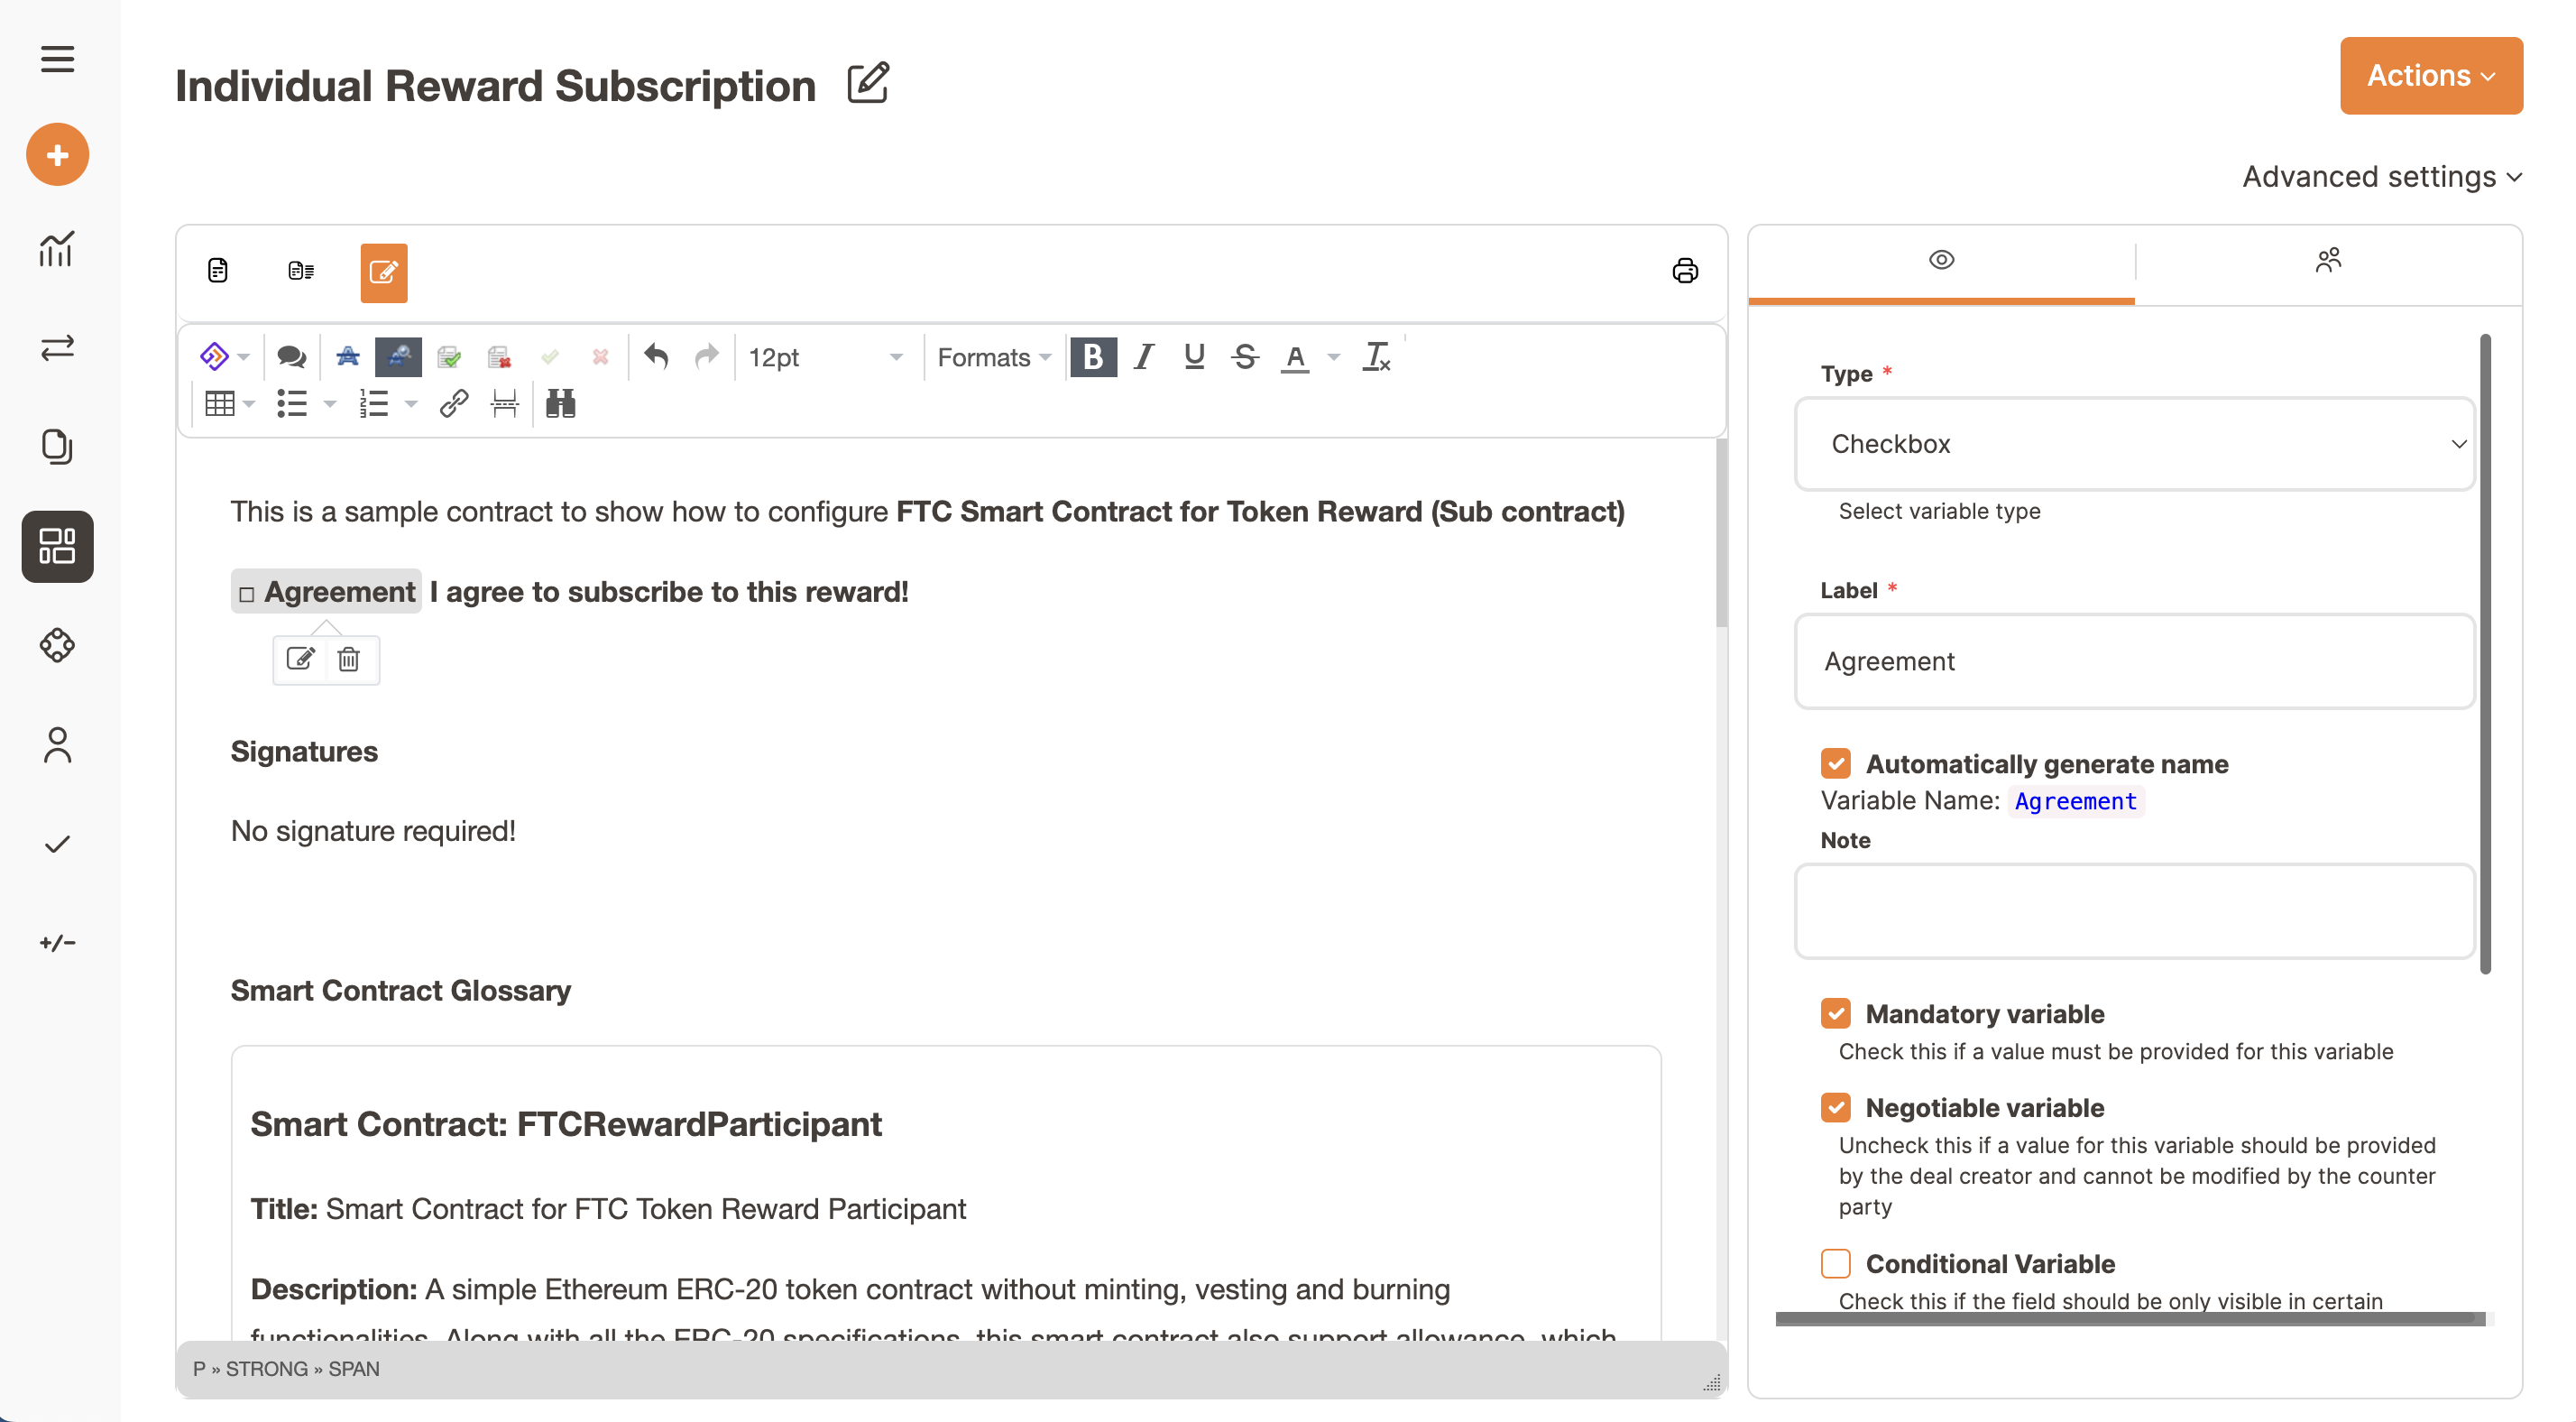Switch to the people parties tab
The height and width of the screenshot is (1422, 2576).
(2328, 260)
